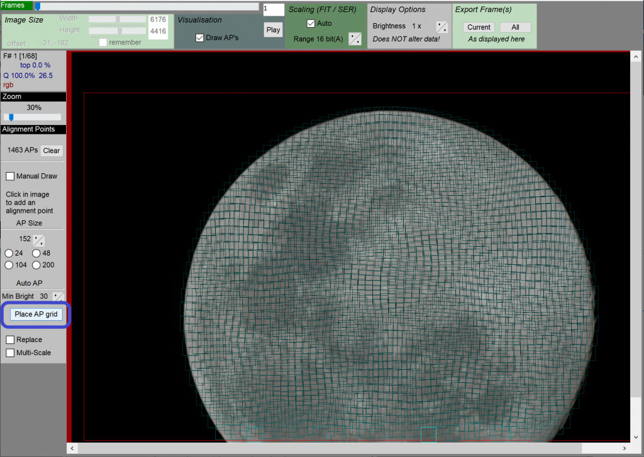Enable the remember image size checkbox
The width and height of the screenshot is (644, 457).
click(x=103, y=43)
